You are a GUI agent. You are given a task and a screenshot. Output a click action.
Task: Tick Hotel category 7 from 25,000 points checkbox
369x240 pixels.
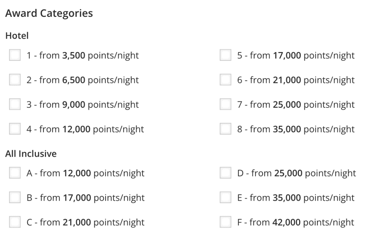(225, 104)
